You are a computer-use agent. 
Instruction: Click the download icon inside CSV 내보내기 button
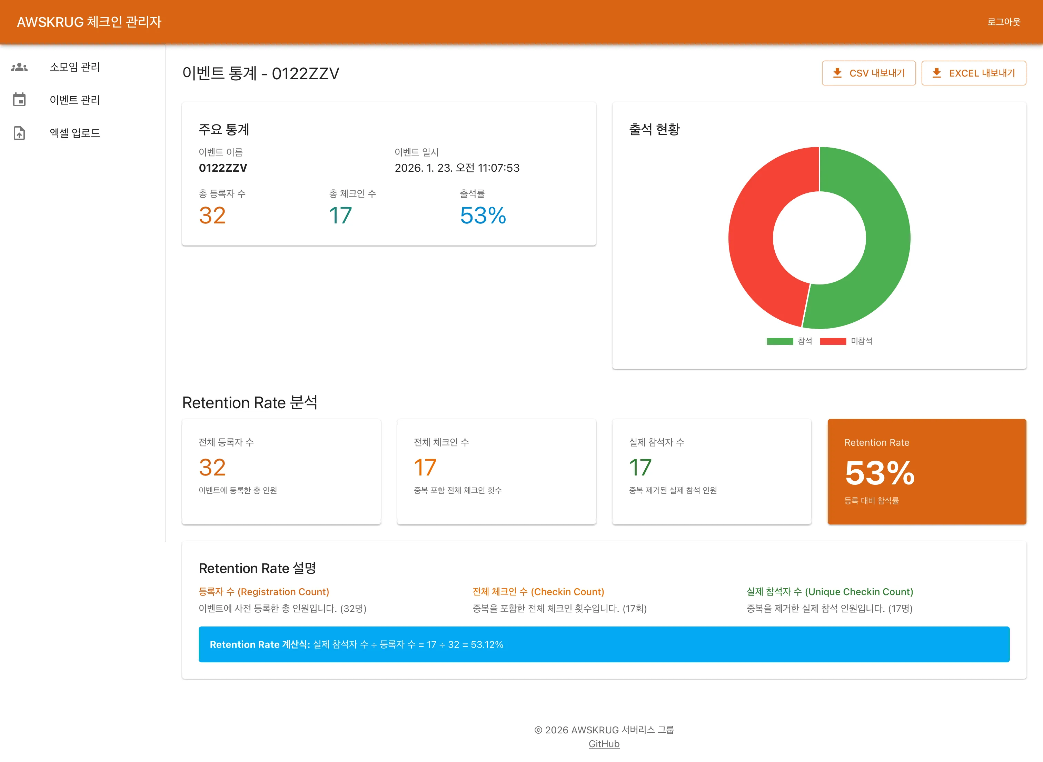pyautogui.click(x=838, y=73)
